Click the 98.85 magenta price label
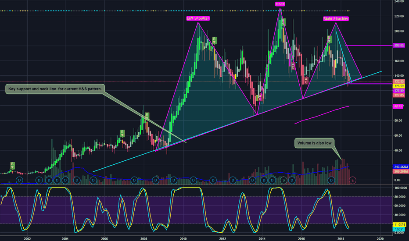The image size is (409, 241). pos(398,106)
